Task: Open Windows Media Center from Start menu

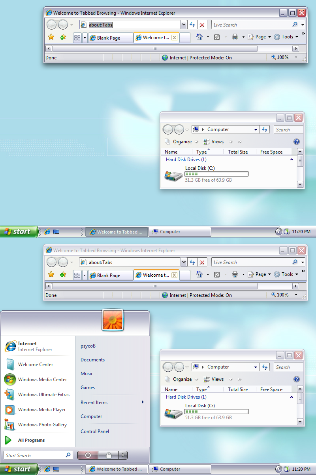Action: (x=38, y=380)
